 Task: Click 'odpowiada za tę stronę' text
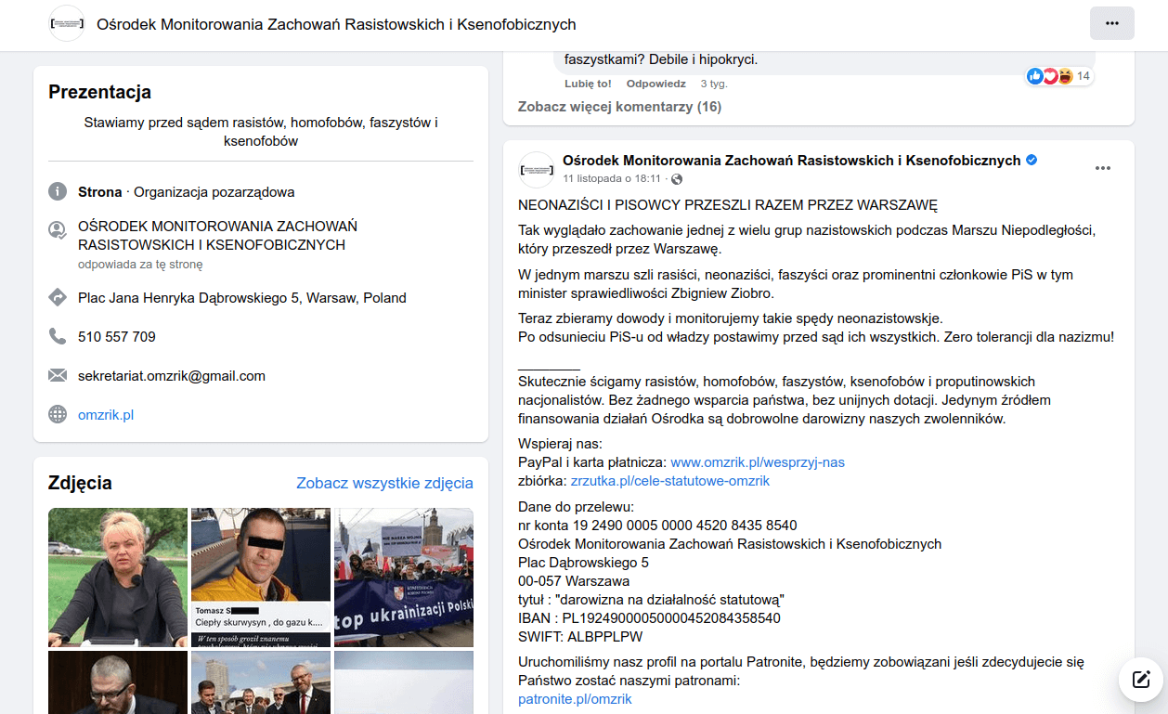140,265
